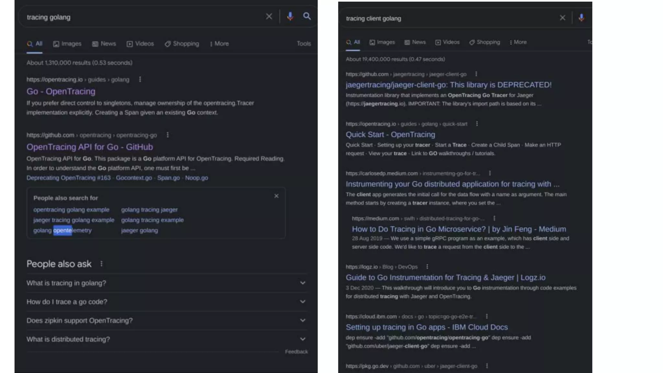The width and height of the screenshot is (663, 373).
Task: Open 'Quick Start - OpenTracing' result link
Action: click(x=390, y=134)
